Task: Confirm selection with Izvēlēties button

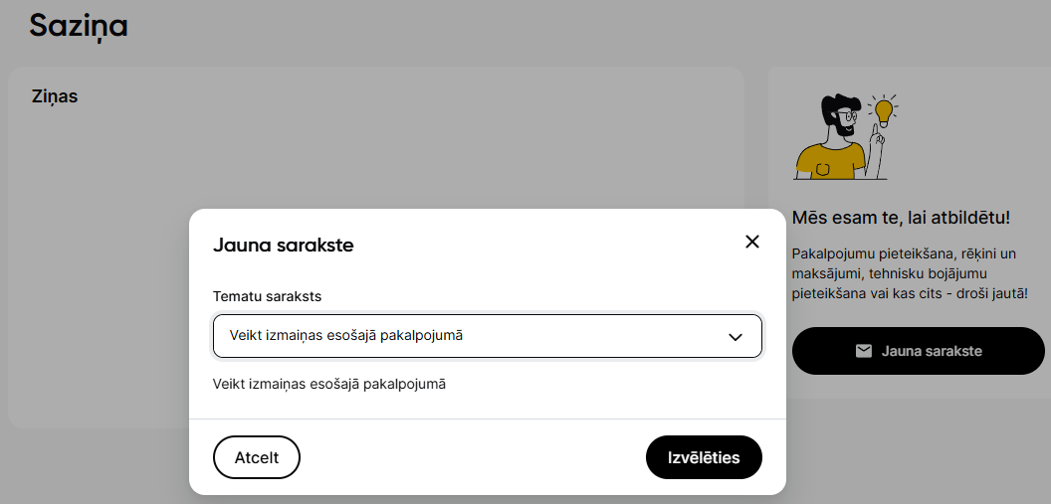Action: pyautogui.click(x=704, y=458)
